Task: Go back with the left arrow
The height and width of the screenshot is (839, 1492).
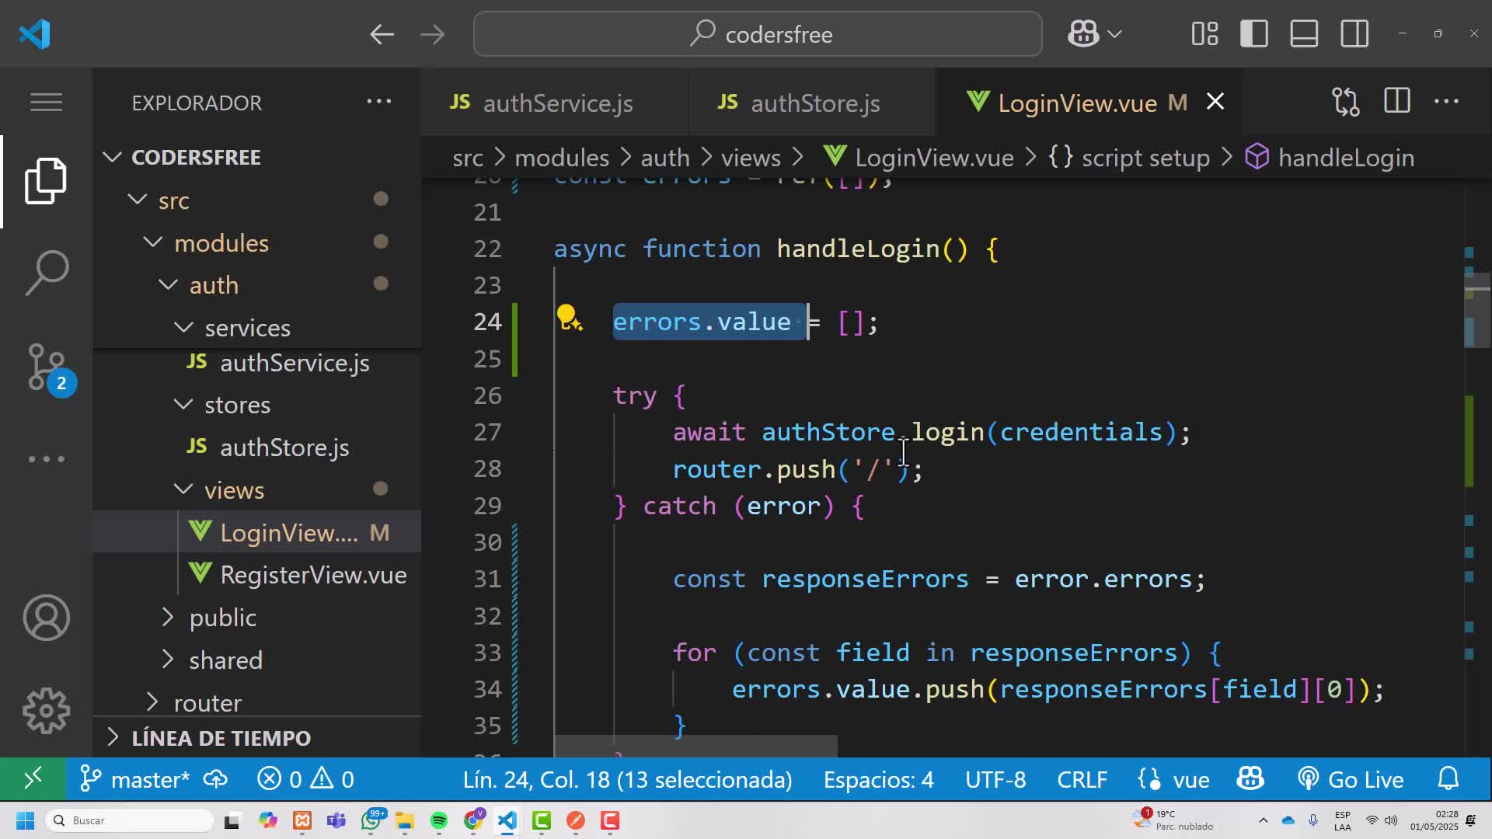Action: 382,34
